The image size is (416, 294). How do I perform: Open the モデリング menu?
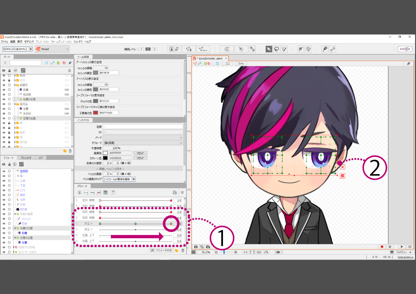click(29, 42)
